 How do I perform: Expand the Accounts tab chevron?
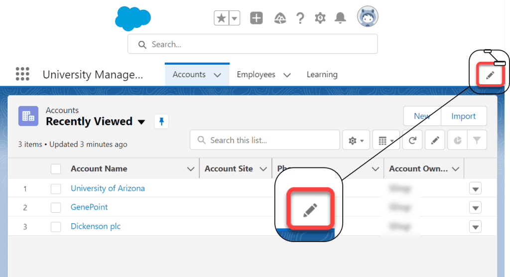[218, 75]
